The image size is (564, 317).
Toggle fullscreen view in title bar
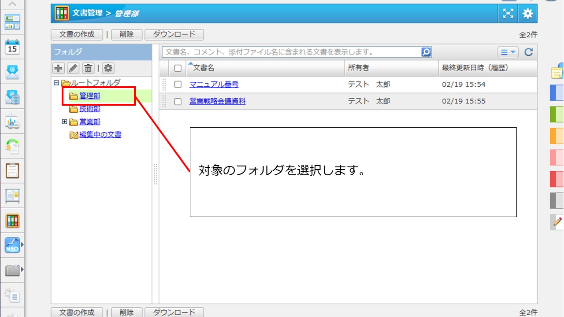coord(508,14)
